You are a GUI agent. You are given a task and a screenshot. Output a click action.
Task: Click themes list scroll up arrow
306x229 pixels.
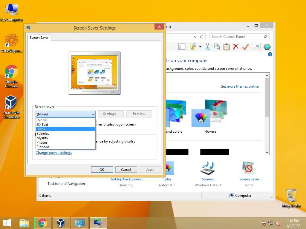click(x=267, y=75)
